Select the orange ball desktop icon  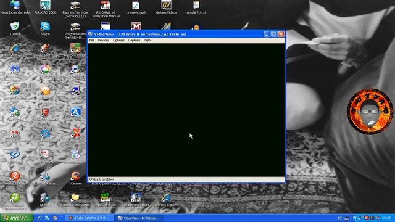(x=45, y=91)
